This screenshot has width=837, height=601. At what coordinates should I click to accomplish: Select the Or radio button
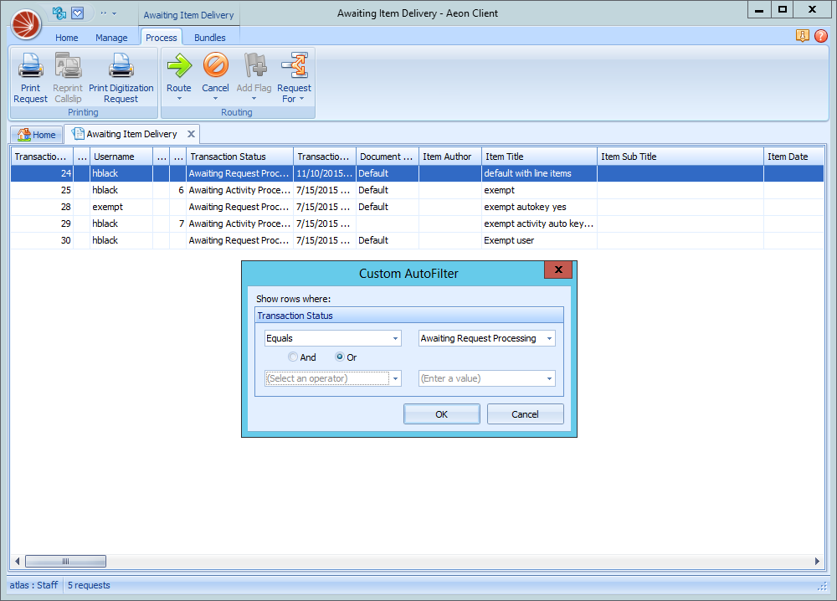pos(341,357)
